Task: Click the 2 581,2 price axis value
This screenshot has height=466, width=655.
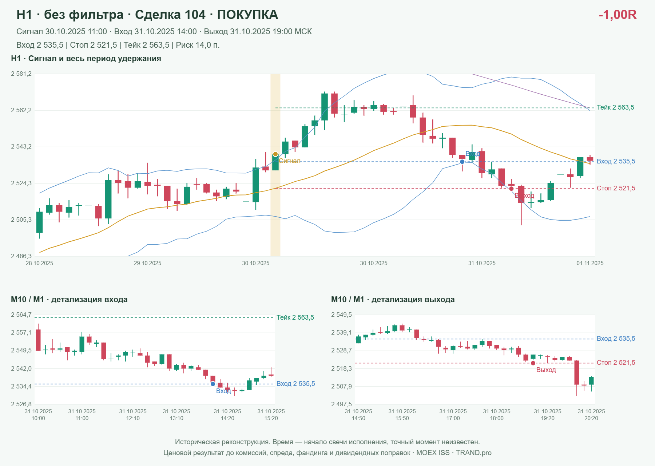Action: pyautogui.click(x=21, y=74)
